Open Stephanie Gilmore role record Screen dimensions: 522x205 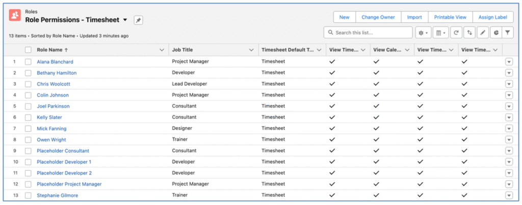(57, 195)
